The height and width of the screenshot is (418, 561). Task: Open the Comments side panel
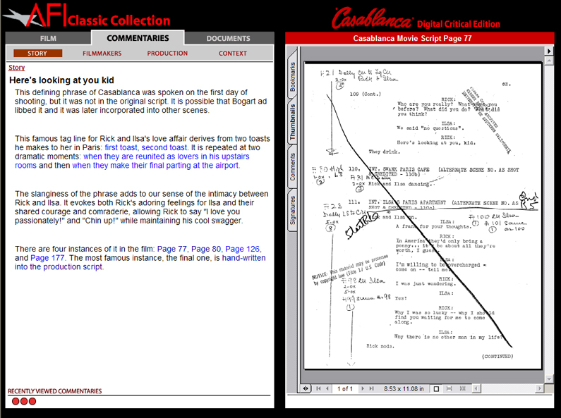(x=293, y=166)
